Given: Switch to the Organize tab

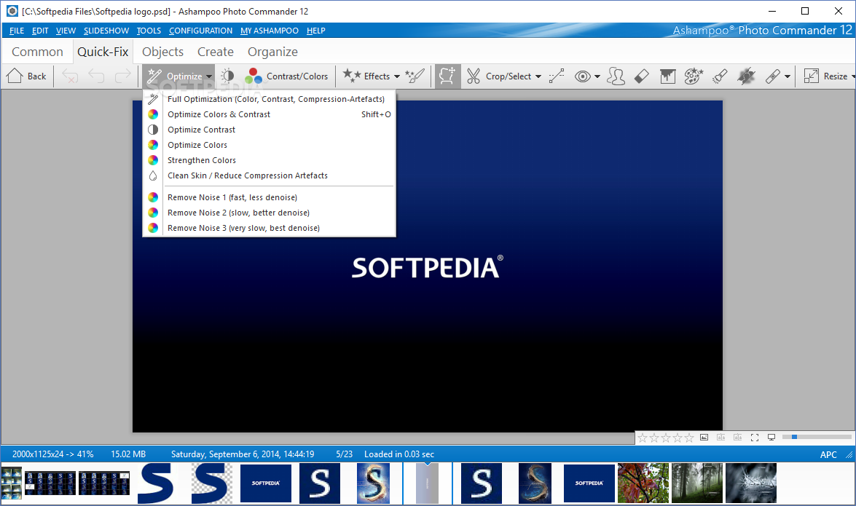Looking at the screenshot, I should (273, 52).
